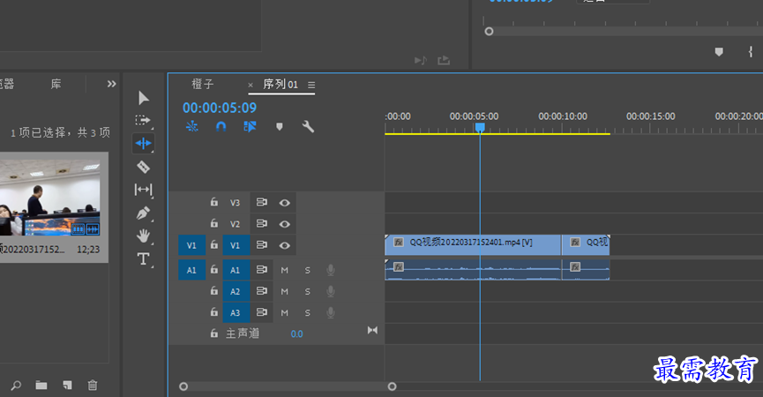Click master track volume value 0.0
Viewport: 763px width, 397px height.
[x=297, y=333]
